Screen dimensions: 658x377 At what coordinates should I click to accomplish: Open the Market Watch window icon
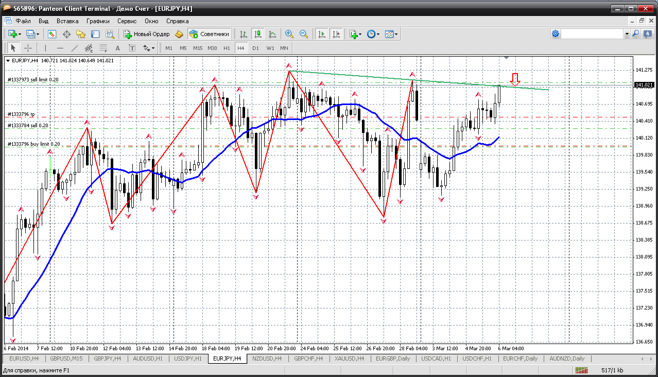coord(52,34)
